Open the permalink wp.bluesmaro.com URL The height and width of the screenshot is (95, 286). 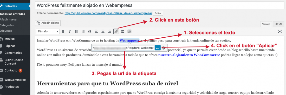point(108,13)
